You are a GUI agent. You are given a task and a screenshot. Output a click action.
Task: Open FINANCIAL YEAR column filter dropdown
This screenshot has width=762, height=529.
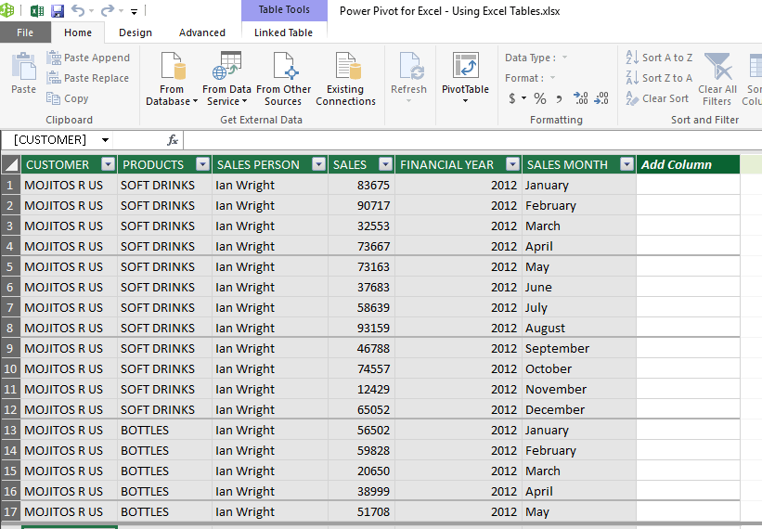tap(512, 164)
